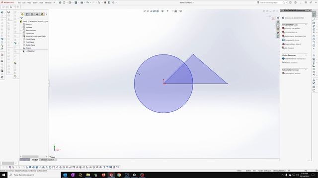Click the red X cancel sketch corner icon
Image resolution: width=318 pixels, height=178 pixels.
pos(273,19)
